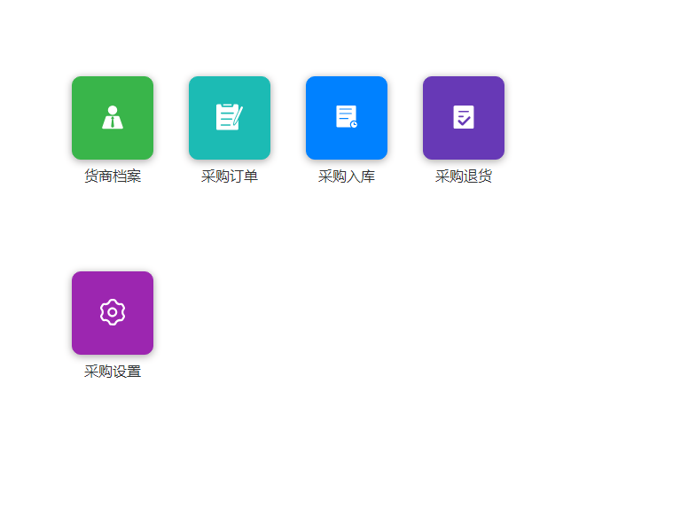This screenshot has width=688, height=525.
Task: Click the clipboard and pen icon
Action: (x=229, y=117)
